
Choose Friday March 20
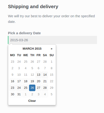(x=39, y=81)
